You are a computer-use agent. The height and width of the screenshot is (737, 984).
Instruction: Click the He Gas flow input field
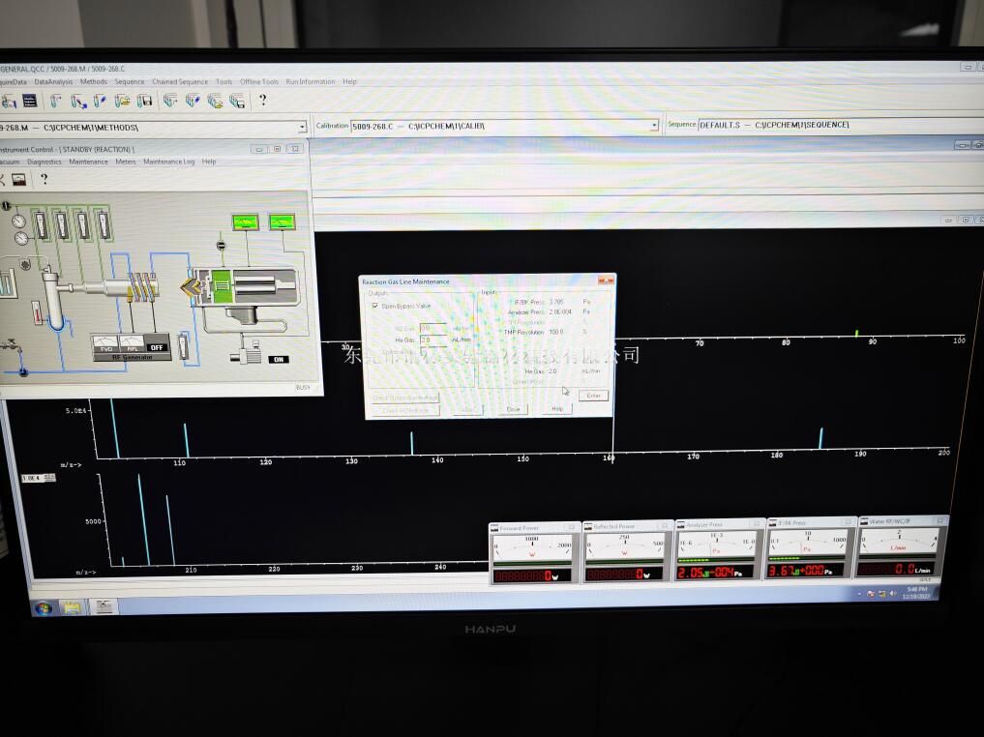(x=432, y=340)
